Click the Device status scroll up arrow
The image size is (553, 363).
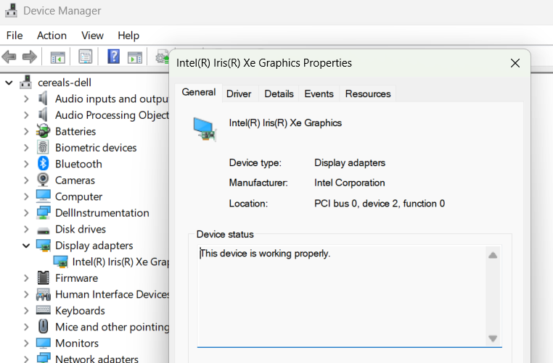click(493, 255)
